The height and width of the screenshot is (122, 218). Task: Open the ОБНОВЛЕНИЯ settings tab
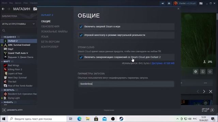coord(50,26)
